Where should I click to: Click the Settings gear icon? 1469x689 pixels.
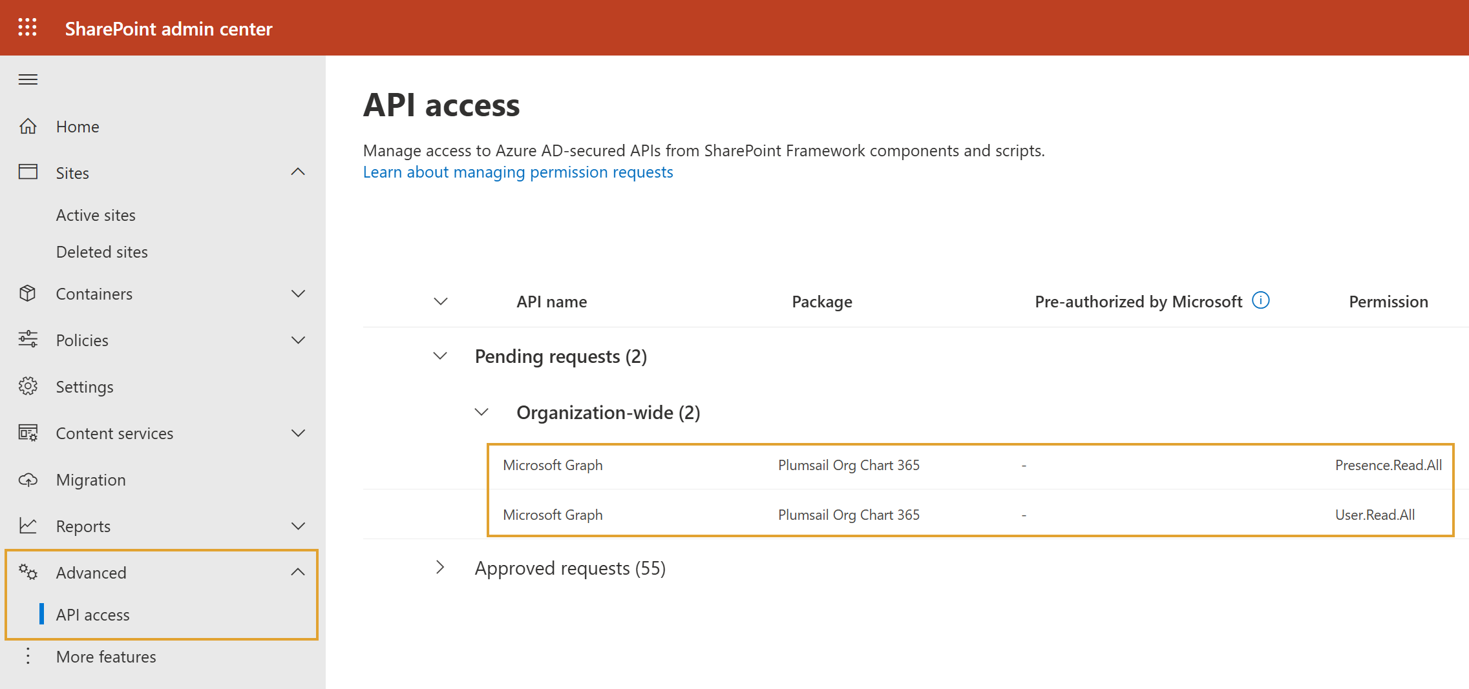point(28,386)
